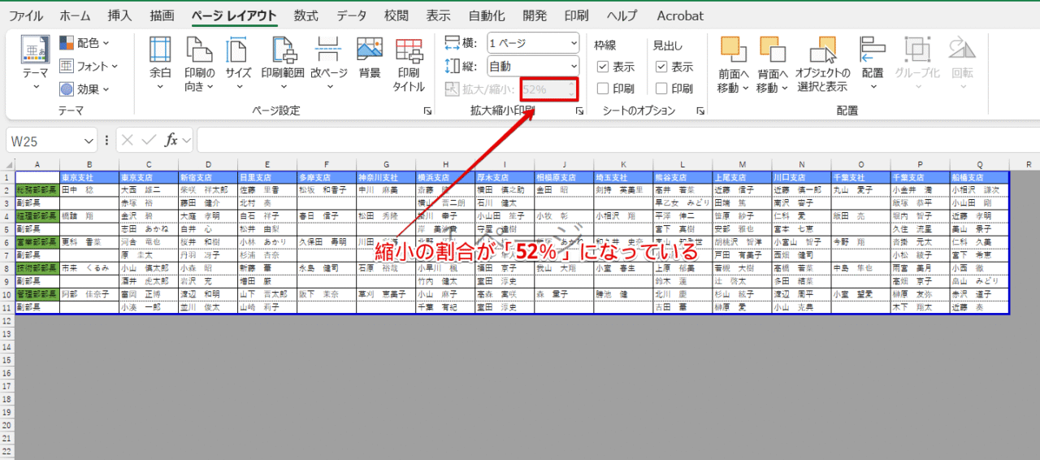Screen dimensions: 1040x460
Task: Open the 表示 ribbon tab
Action: pyautogui.click(x=439, y=15)
